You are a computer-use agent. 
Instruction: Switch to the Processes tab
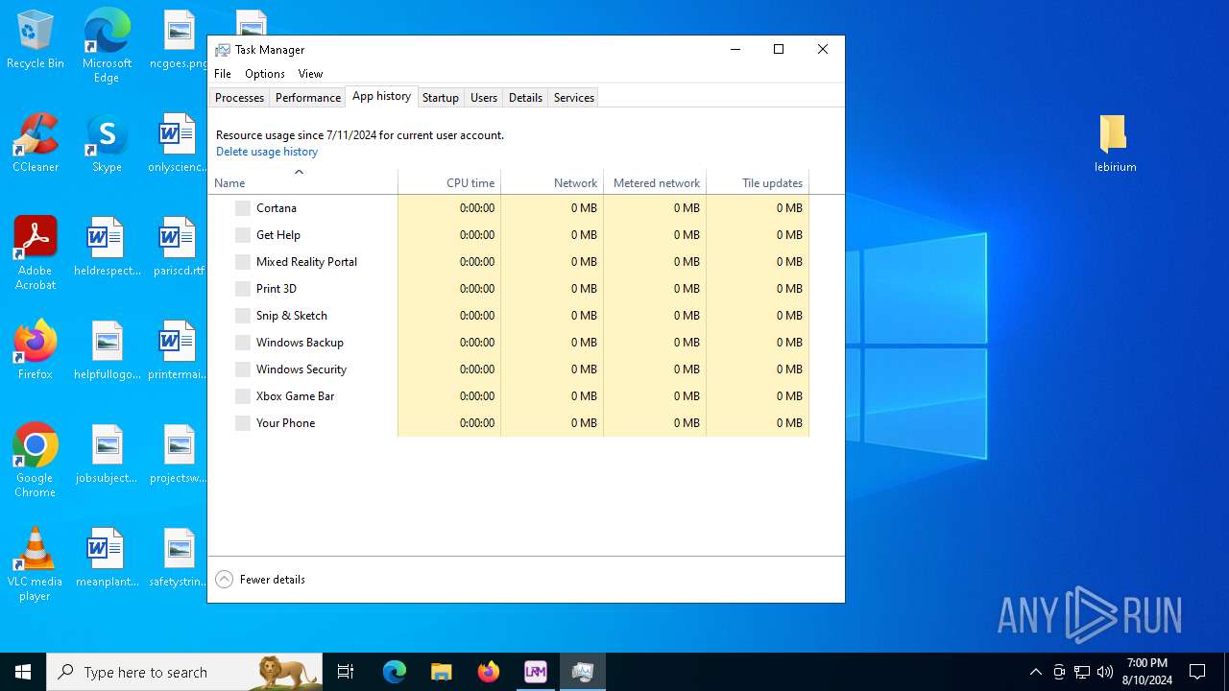[239, 98]
